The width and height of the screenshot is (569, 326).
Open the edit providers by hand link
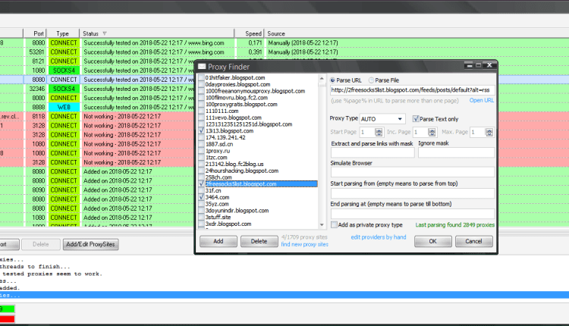(x=378, y=237)
